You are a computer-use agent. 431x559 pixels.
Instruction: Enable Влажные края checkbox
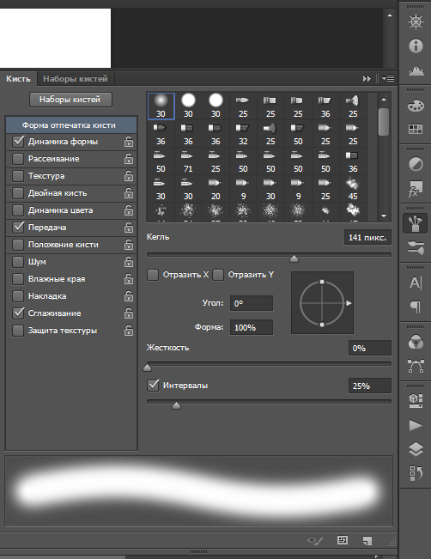18,279
